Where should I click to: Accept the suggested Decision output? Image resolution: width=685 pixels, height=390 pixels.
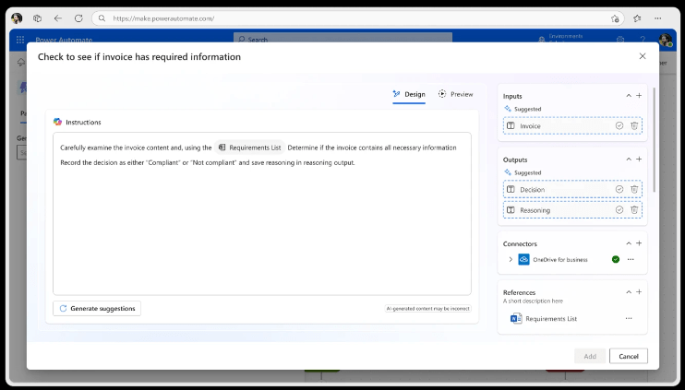pos(619,189)
